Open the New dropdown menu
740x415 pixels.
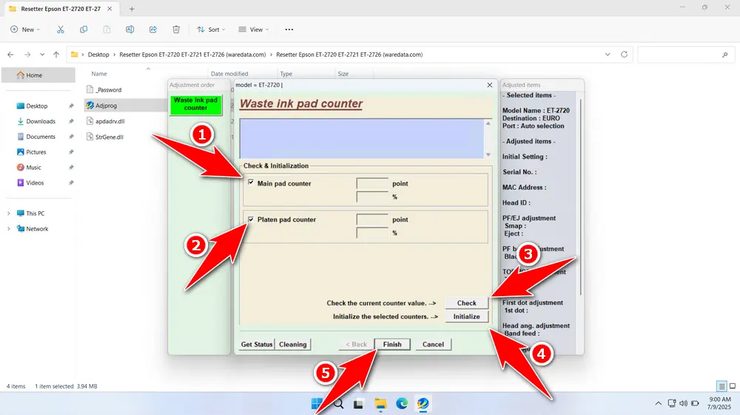[25, 30]
